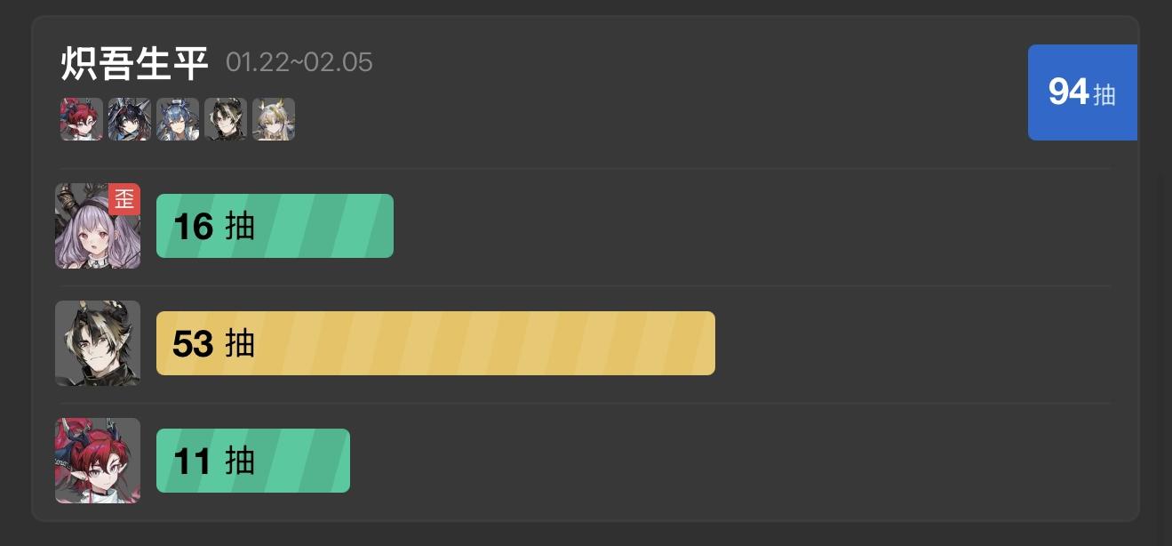Select the yellow 53 抽 bar
Screen dimensions: 1172x546
(435, 343)
